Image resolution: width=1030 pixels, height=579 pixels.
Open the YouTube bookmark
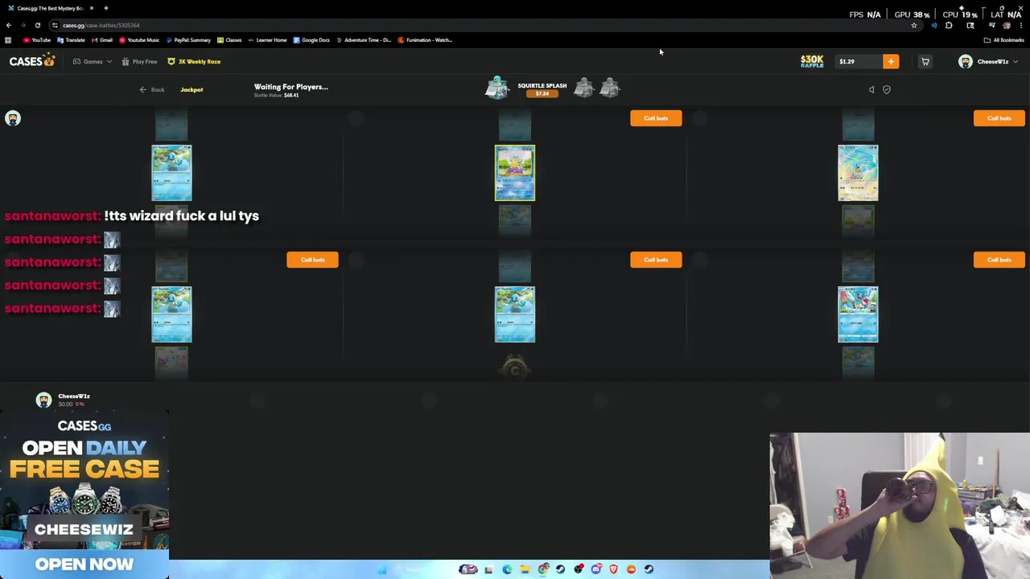coord(37,40)
